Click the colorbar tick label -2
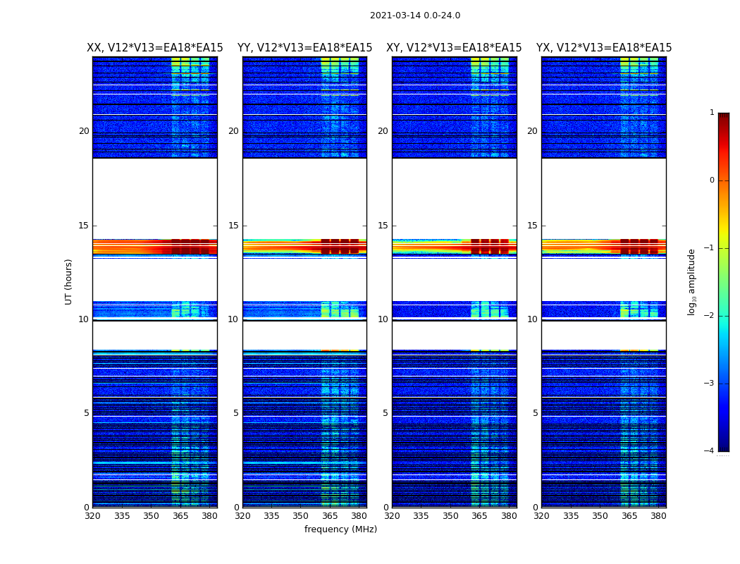This screenshot has height=564, width=740. pos(711,316)
